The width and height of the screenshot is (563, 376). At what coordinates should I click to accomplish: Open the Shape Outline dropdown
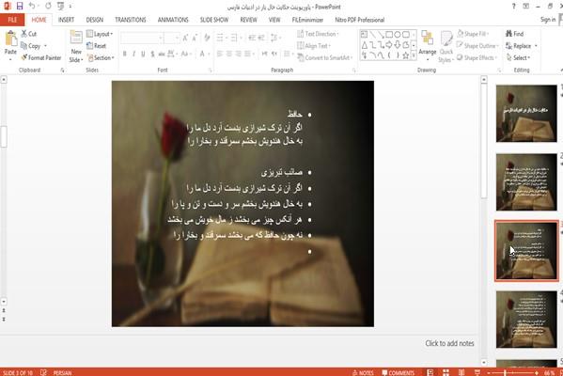[477, 46]
